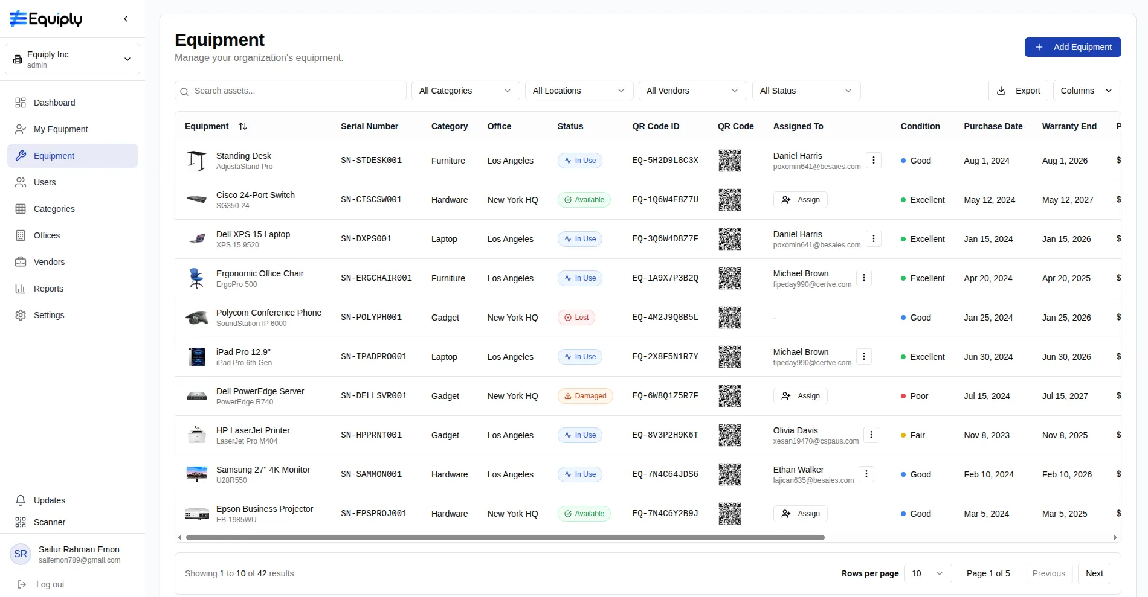Screen dimensions: 1148x597
Task: Click into the Search assets field
Action: click(x=296, y=91)
